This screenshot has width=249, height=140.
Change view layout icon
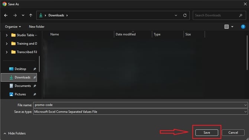[226, 26]
